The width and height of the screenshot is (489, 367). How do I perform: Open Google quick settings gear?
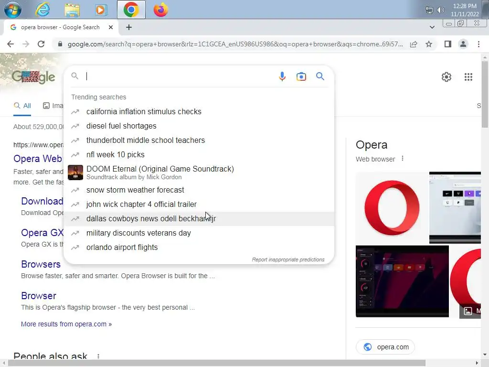click(x=446, y=77)
